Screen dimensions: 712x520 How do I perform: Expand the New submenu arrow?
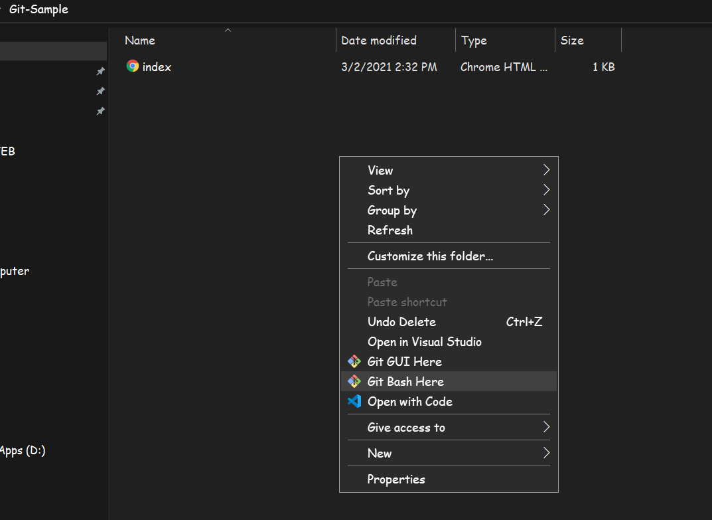coord(546,453)
